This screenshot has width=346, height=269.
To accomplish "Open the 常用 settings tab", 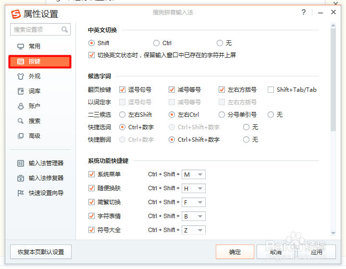I will (40, 47).
